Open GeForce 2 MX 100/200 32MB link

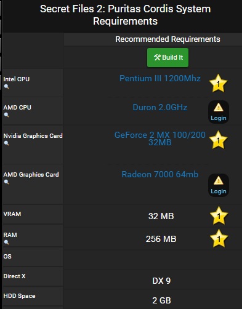coord(160,138)
